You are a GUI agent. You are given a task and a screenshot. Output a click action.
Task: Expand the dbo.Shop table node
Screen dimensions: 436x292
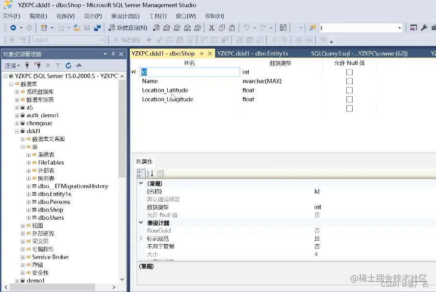[x=28, y=210]
